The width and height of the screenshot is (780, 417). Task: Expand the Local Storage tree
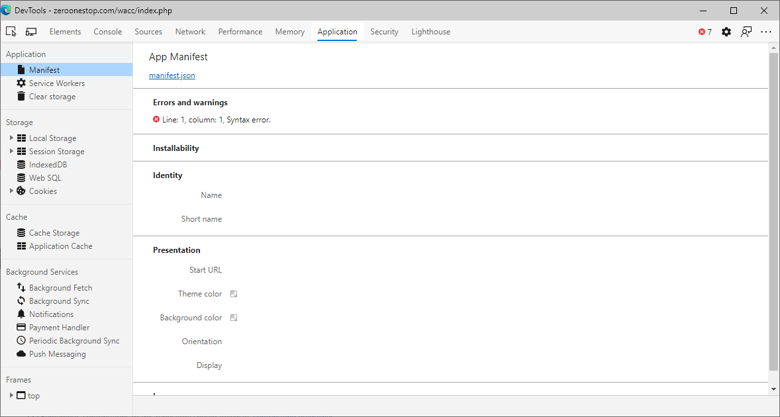(11, 138)
